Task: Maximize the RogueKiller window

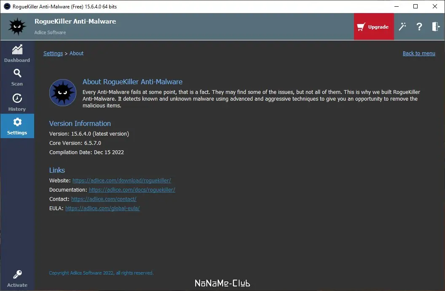Action: click(416, 6)
